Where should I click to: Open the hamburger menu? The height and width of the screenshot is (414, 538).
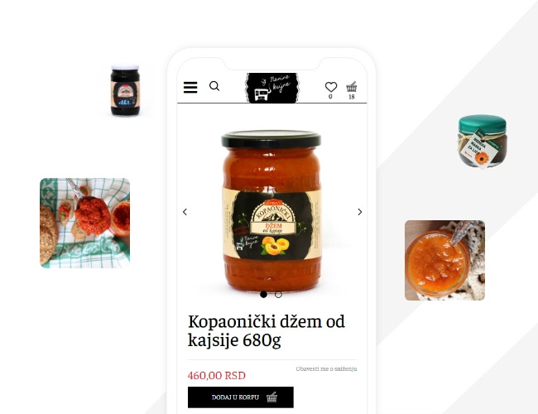click(x=190, y=87)
